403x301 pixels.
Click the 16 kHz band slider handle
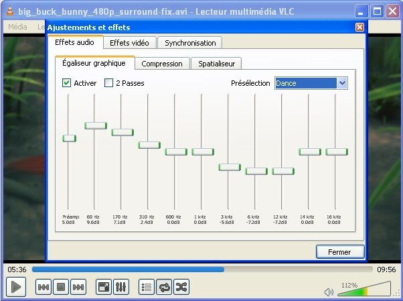337,152
